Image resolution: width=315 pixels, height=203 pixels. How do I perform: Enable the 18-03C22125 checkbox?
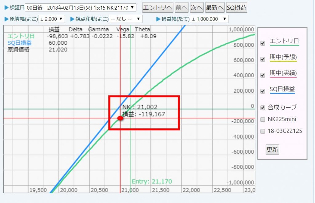click(x=263, y=131)
